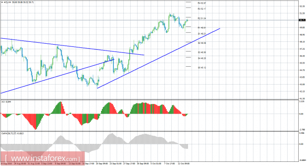Click the 20 Sep 09:00 time axis label
This screenshot has width=307, height=166.
(x=102, y=163)
